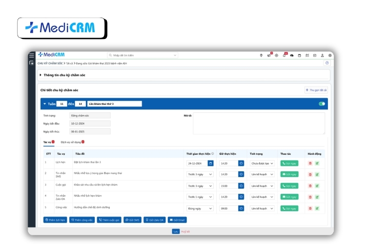
Task: Open the Trước 1 ngày timing dropdown
Action: click(x=200, y=197)
